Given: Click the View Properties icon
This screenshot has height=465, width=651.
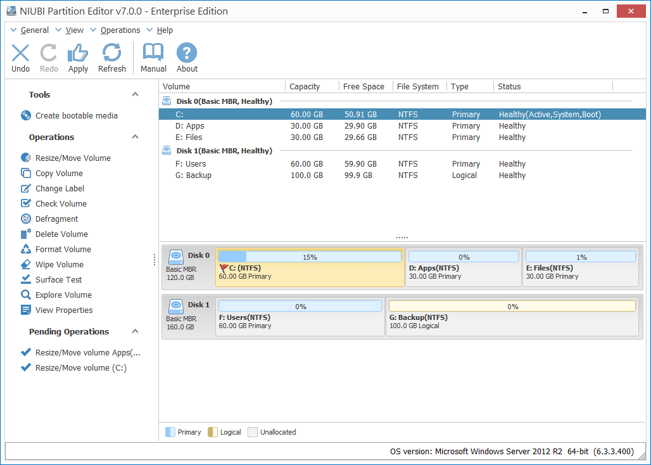Looking at the screenshot, I should pyautogui.click(x=26, y=310).
